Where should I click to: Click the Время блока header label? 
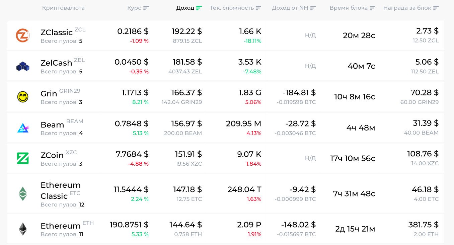pos(349,8)
